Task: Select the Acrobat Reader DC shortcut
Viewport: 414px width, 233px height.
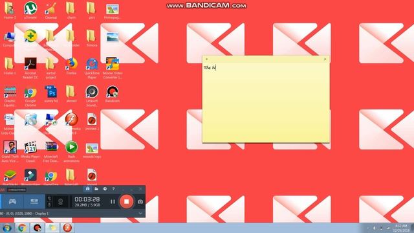Action: coord(30,68)
